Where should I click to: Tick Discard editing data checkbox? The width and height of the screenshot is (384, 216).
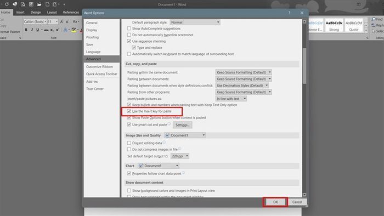click(129, 143)
